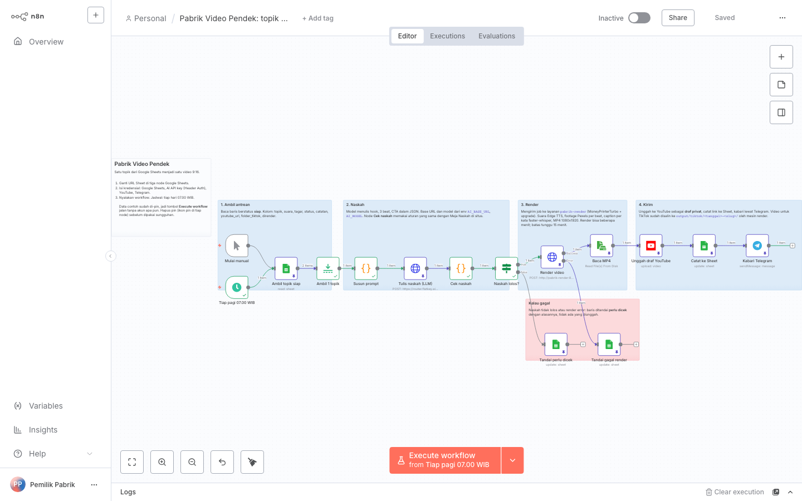Zoom in on the canvas
The height and width of the screenshot is (501, 802).
162,462
